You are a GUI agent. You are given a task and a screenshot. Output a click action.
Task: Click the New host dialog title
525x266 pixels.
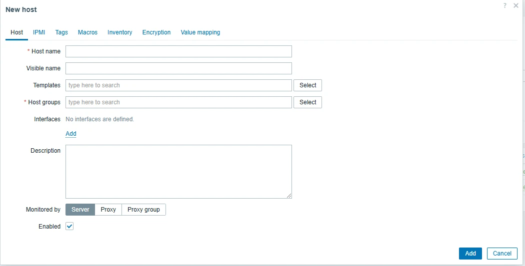21,9
